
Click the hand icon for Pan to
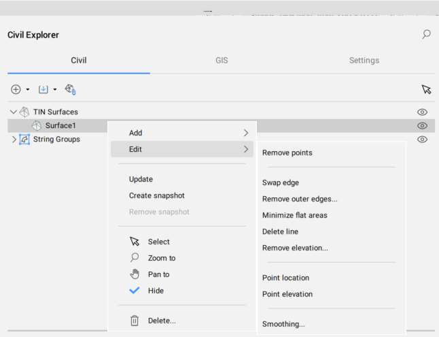click(135, 274)
